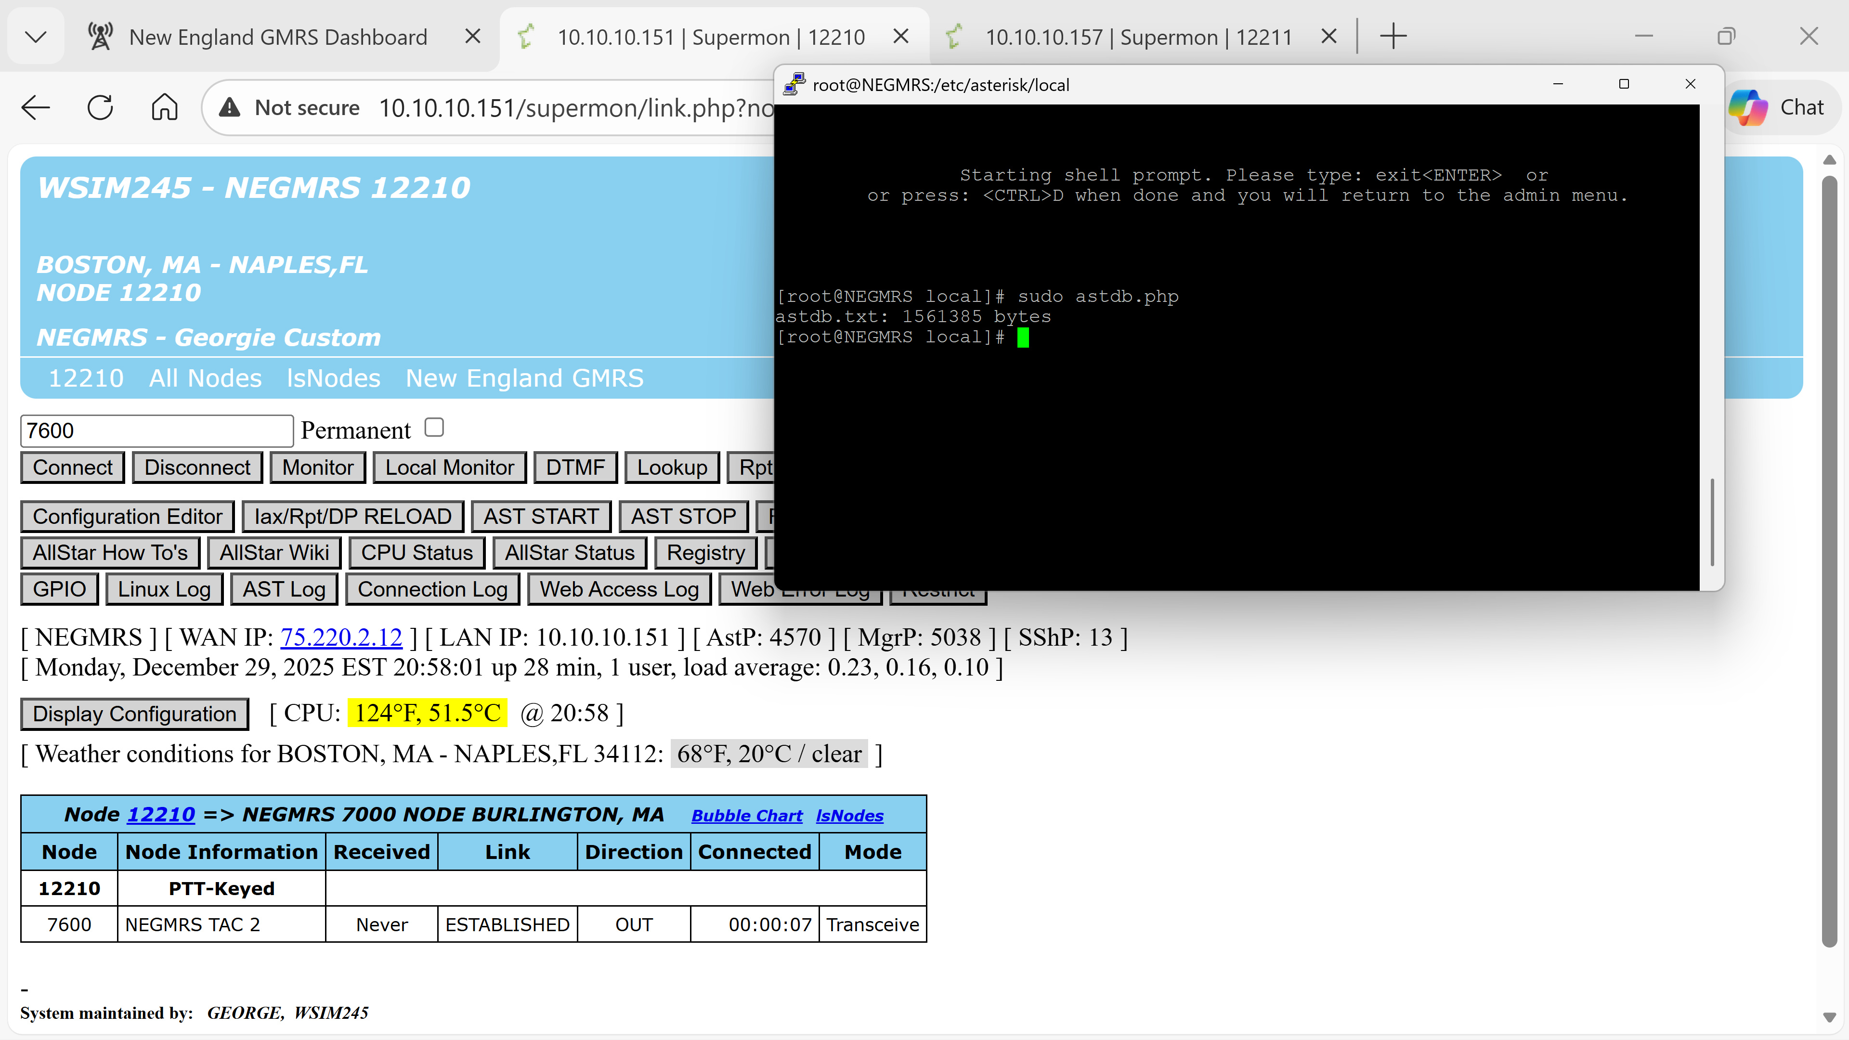1849x1040 pixels.
Task: Open the WAN IP 75.220.2.12 link
Action: pos(341,637)
